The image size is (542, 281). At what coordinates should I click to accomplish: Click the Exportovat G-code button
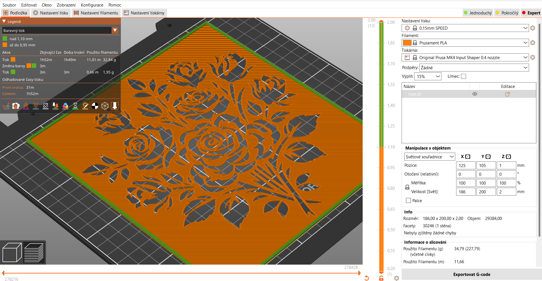tap(471, 274)
